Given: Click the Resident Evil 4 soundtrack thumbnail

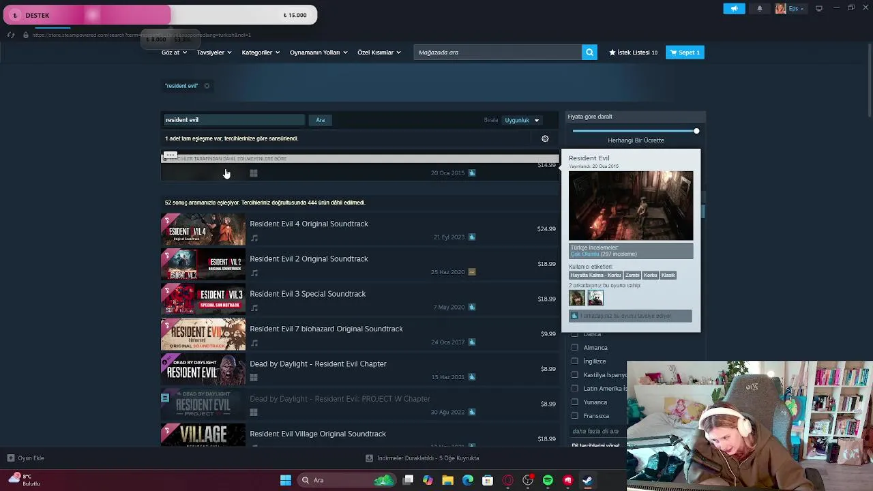Looking at the screenshot, I should (203, 230).
